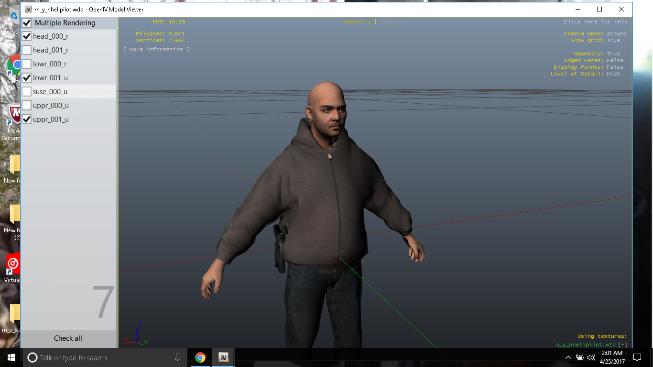Image resolution: width=653 pixels, height=367 pixels.
Task: Uncheck the Multiple Rendering checkbox
Action: pyautogui.click(x=27, y=23)
